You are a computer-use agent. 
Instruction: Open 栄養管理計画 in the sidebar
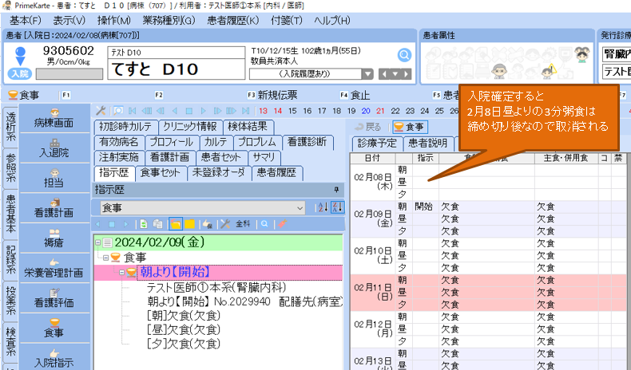(x=54, y=268)
